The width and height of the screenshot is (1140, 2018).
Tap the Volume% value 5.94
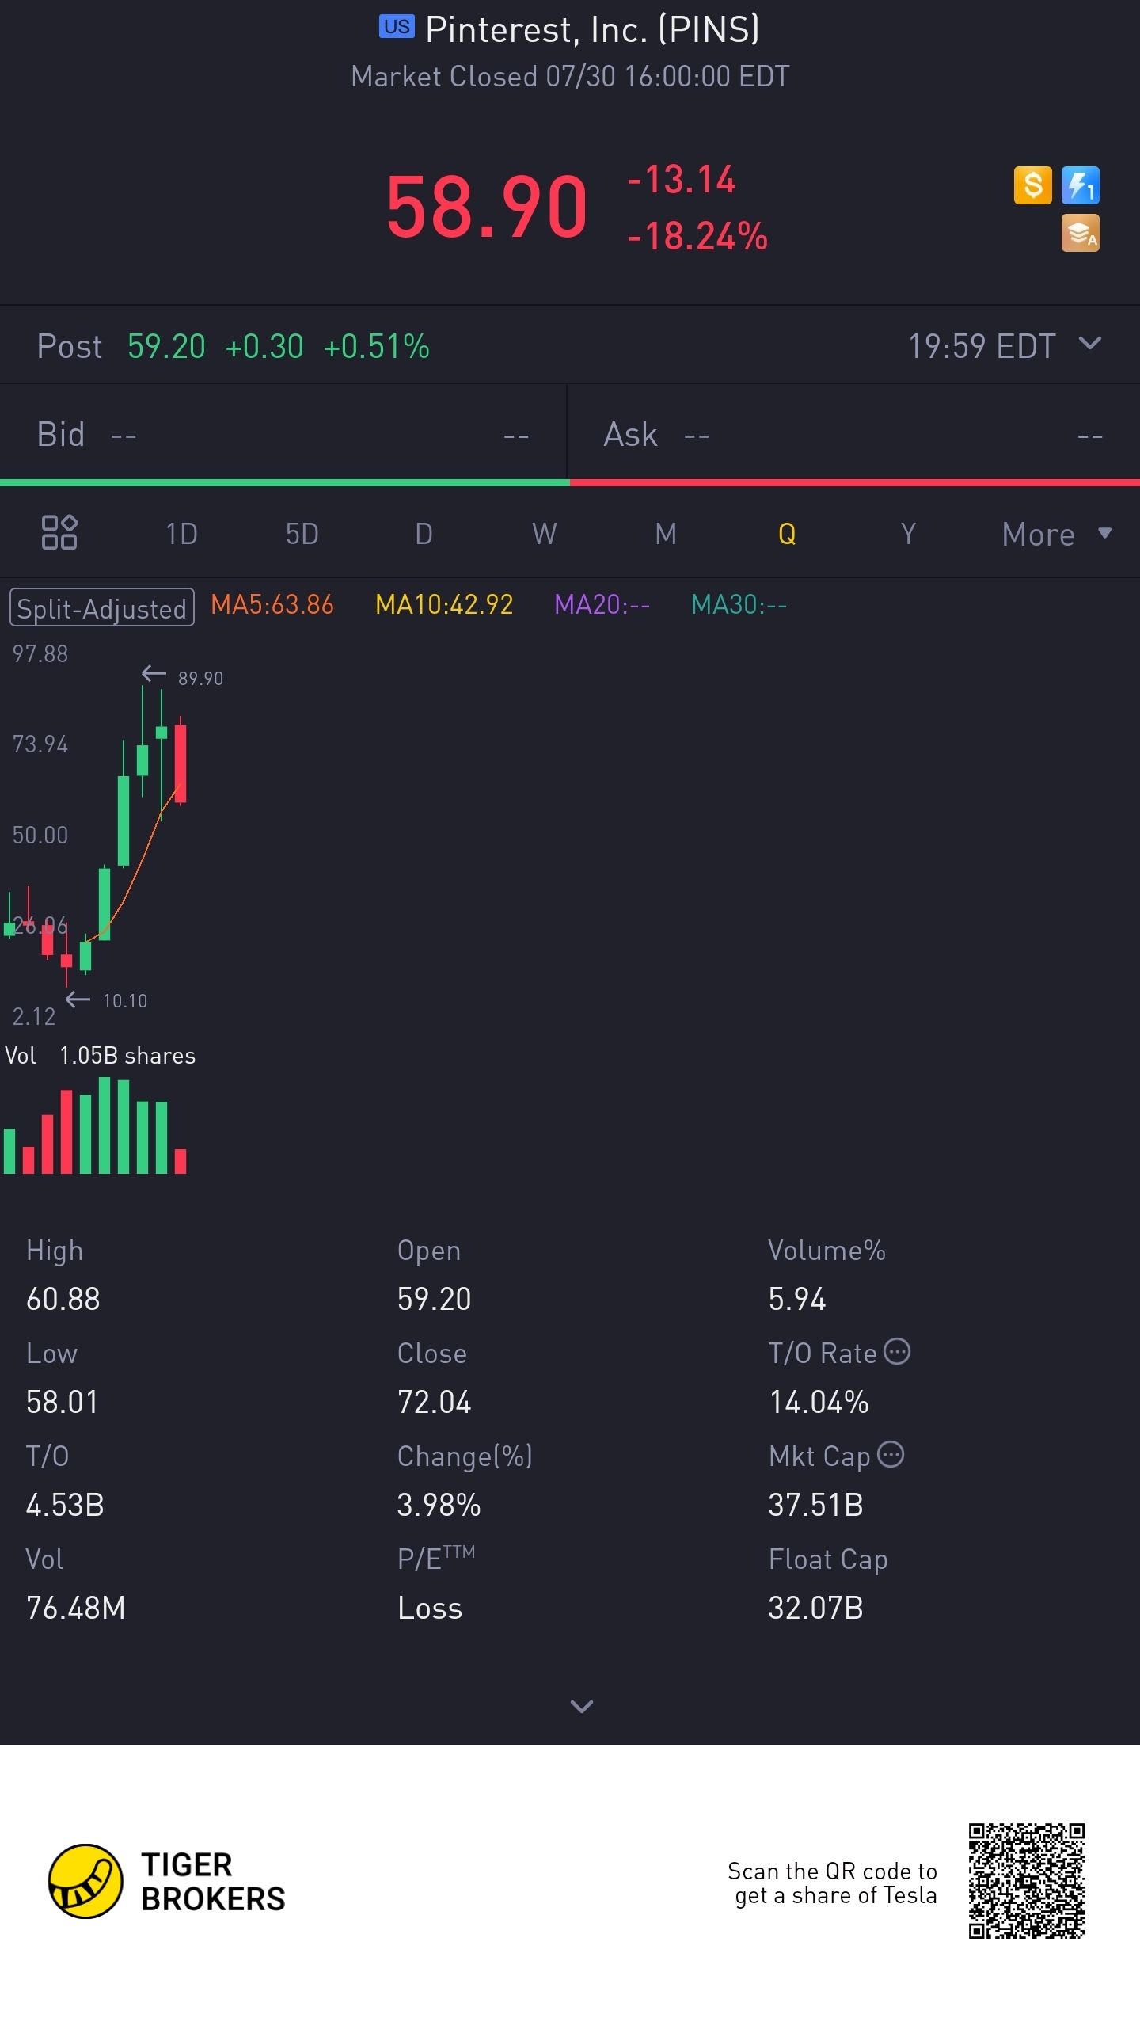(797, 1299)
